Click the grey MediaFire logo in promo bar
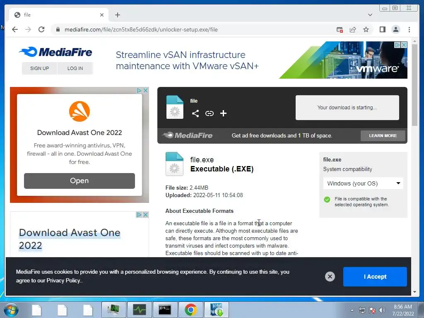The width and height of the screenshot is (424, 318). pos(188,135)
